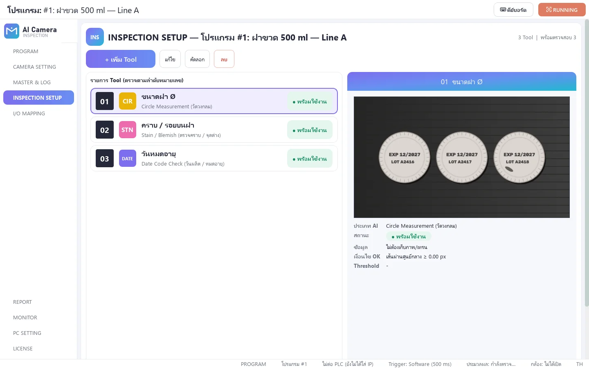
Task: Click the orange RUNNING button
Action: click(562, 10)
